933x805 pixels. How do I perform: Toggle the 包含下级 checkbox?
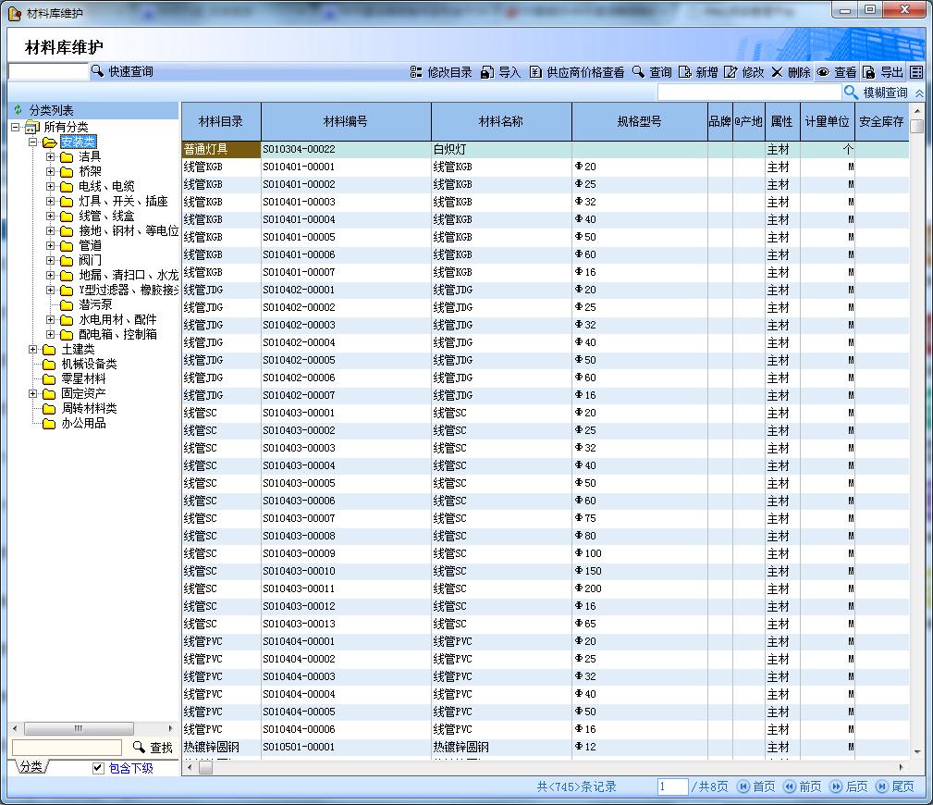coord(99,768)
